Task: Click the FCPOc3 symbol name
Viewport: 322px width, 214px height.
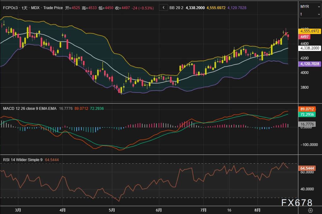Action: click(x=9, y=8)
